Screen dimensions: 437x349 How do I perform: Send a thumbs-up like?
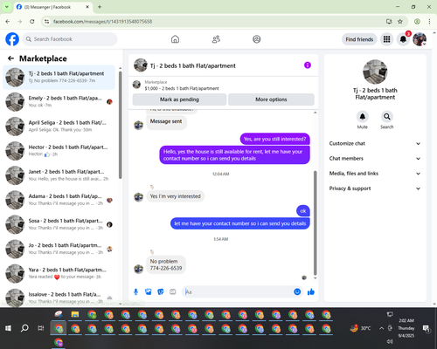311,291
